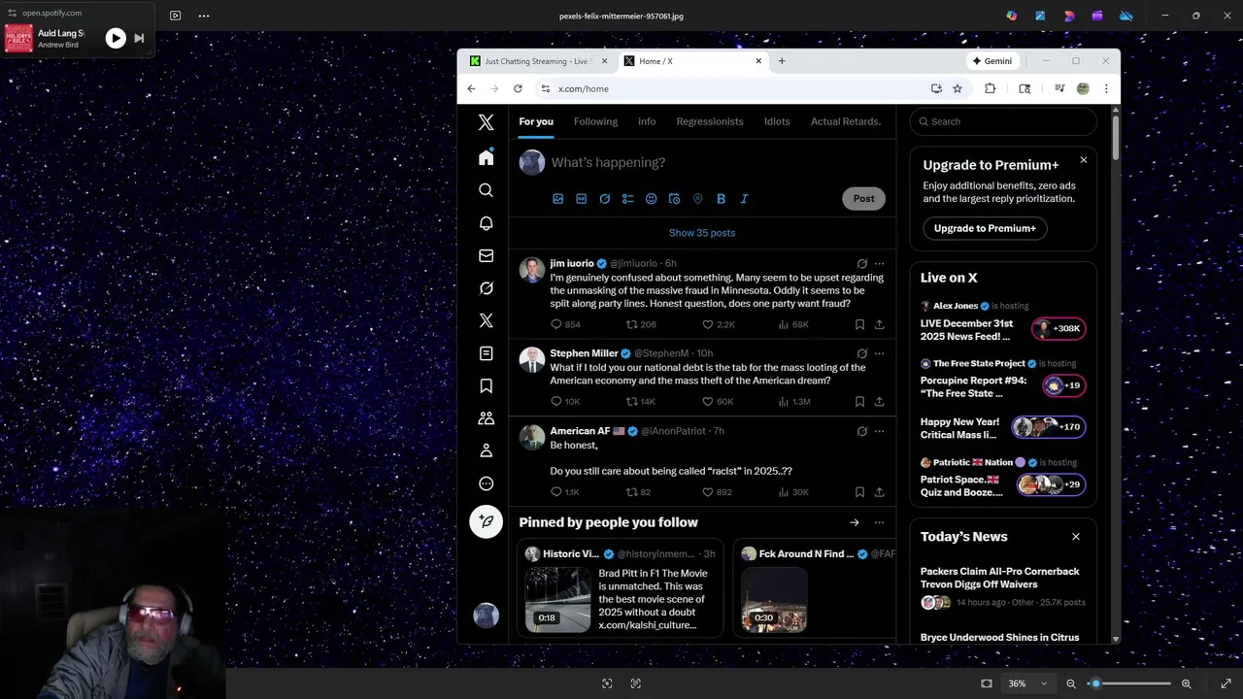
Task: Open a new browser tab
Action: click(x=782, y=61)
